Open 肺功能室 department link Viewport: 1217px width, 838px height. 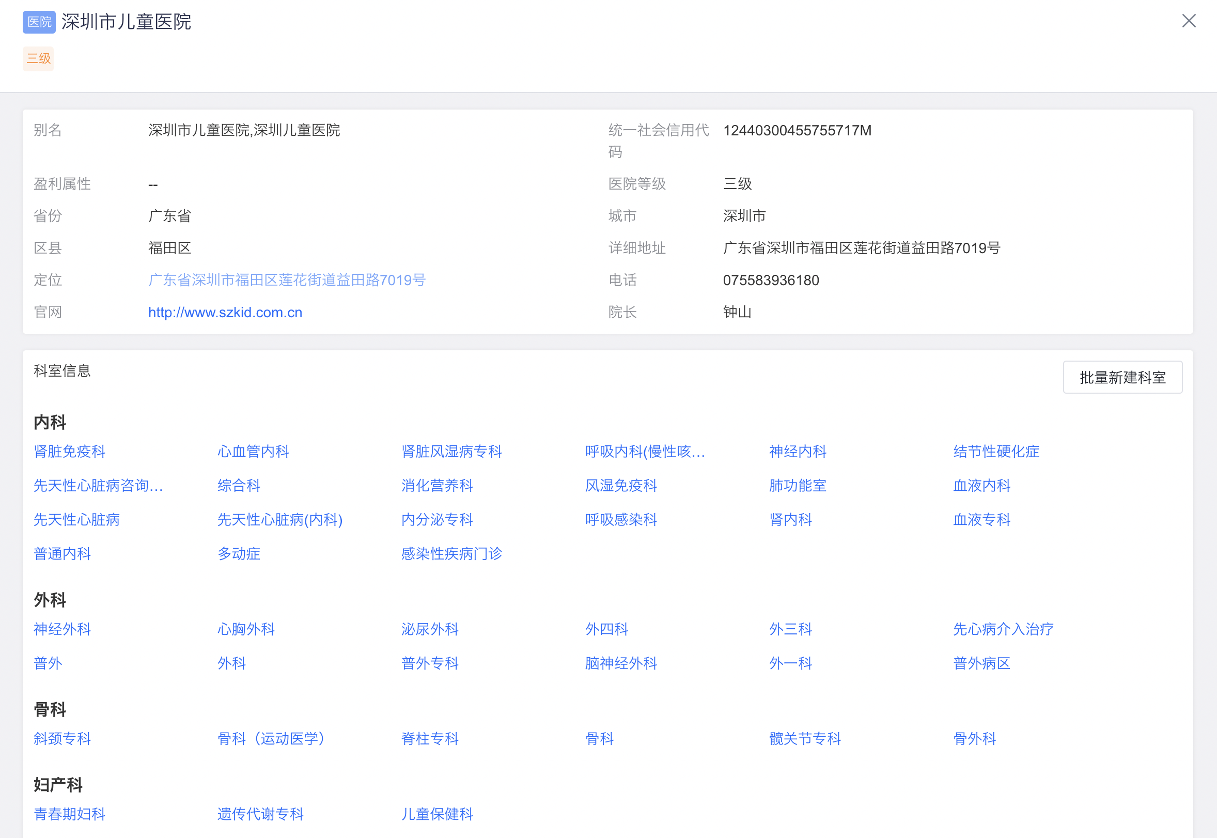[798, 486]
